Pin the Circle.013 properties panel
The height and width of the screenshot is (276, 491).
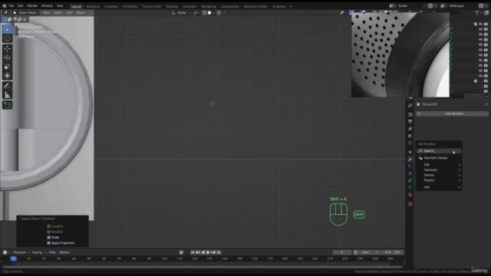(x=486, y=104)
